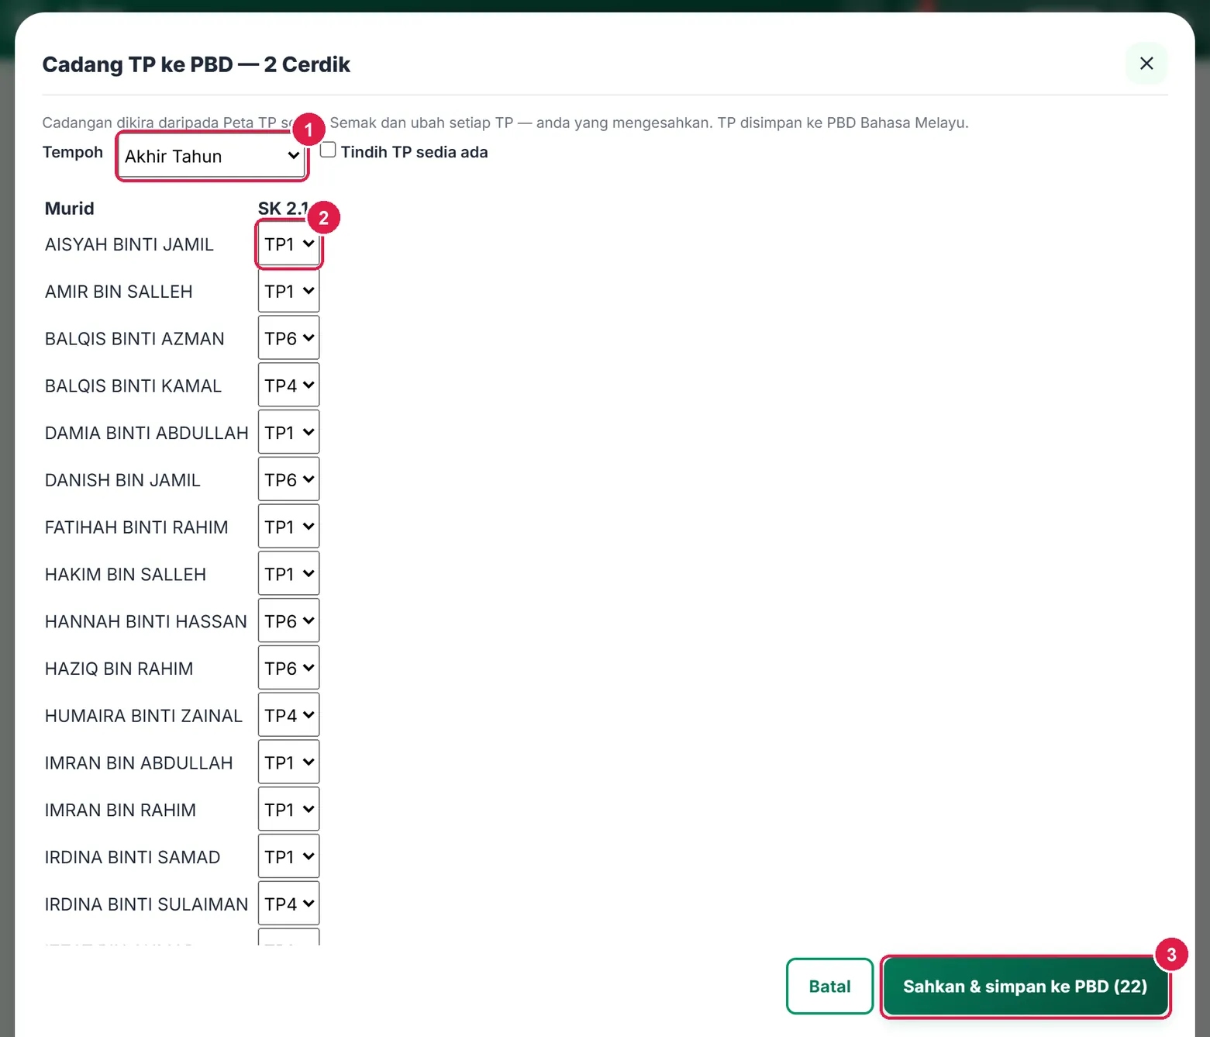This screenshot has width=1210, height=1037.
Task: Open TP dropdown for BALQIS BINTI KAMAL
Action: (x=288, y=385)
